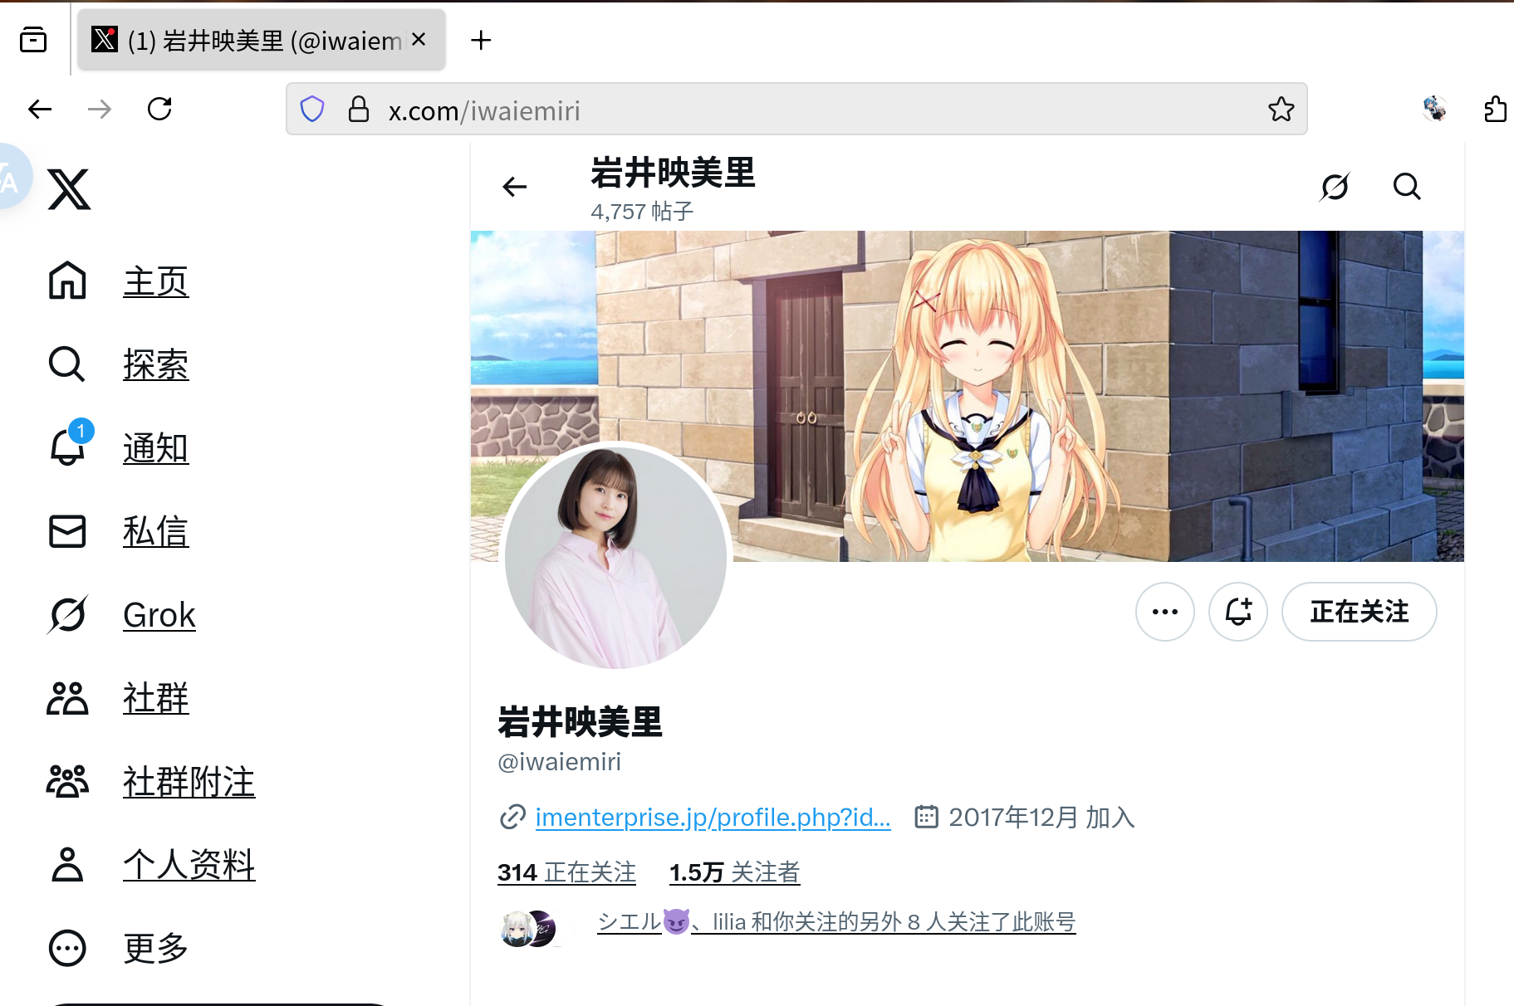Click the 私信 envelope icon
The height and width of the screenshot is (1006, 1514).
[x=67, y=531]
